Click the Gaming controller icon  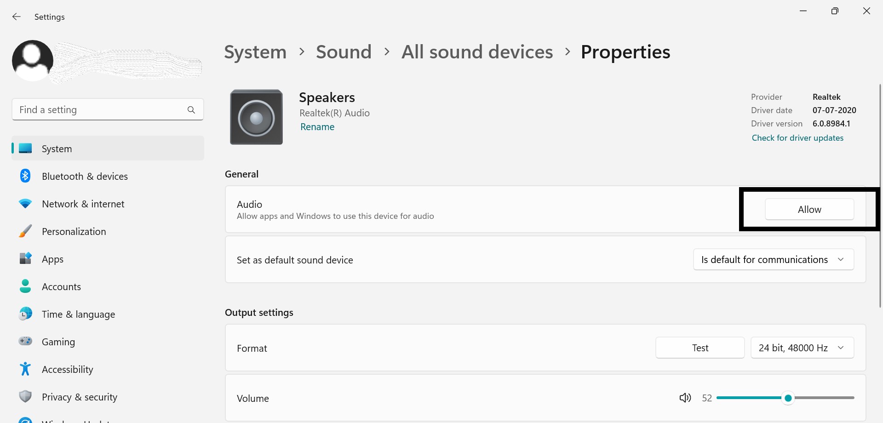click(x=25, y=341)
